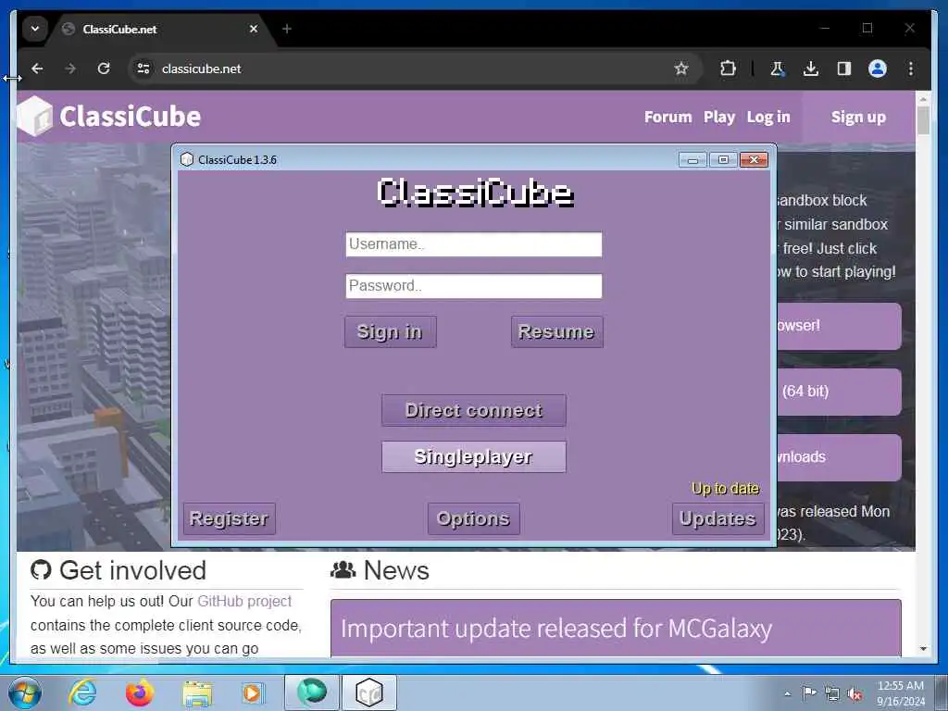
Task: Bookmark this page with the star icon
Action: [681, 69]
